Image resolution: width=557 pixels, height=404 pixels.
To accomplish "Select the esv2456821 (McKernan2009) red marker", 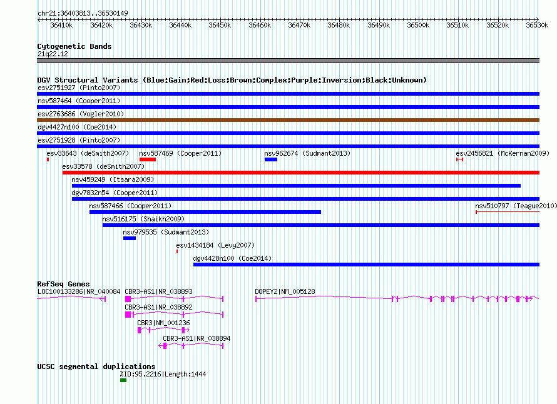I will coord(459,159).
